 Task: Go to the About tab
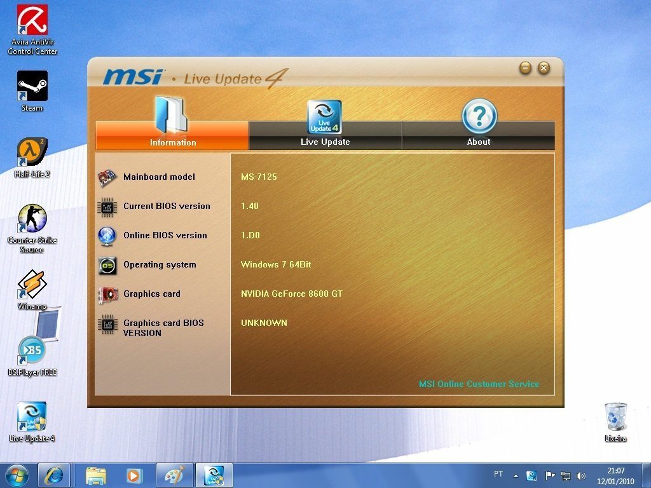click(x=479, y=135)
